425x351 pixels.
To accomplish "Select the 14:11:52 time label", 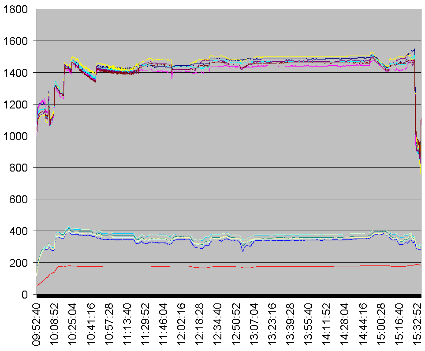I will (326, 325).
